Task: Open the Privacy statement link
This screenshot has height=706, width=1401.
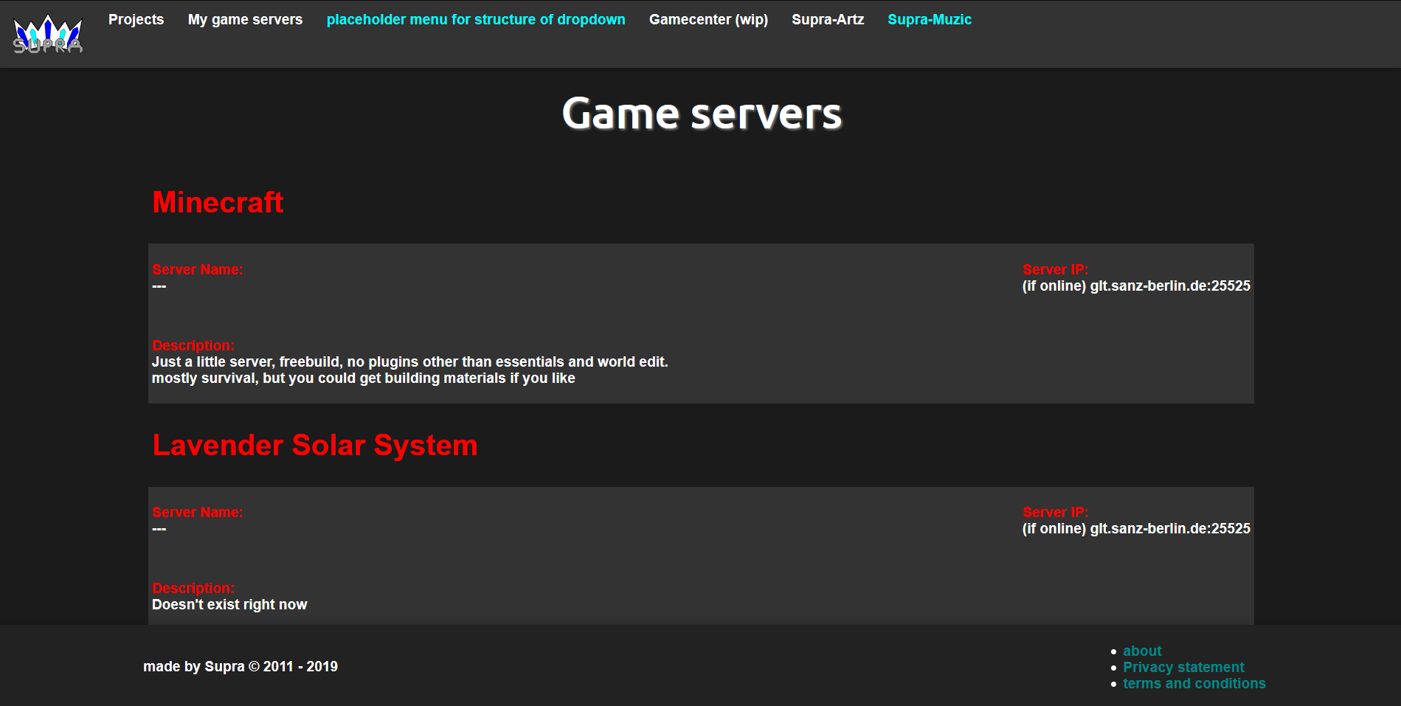Action: (x=1183, y=668)
